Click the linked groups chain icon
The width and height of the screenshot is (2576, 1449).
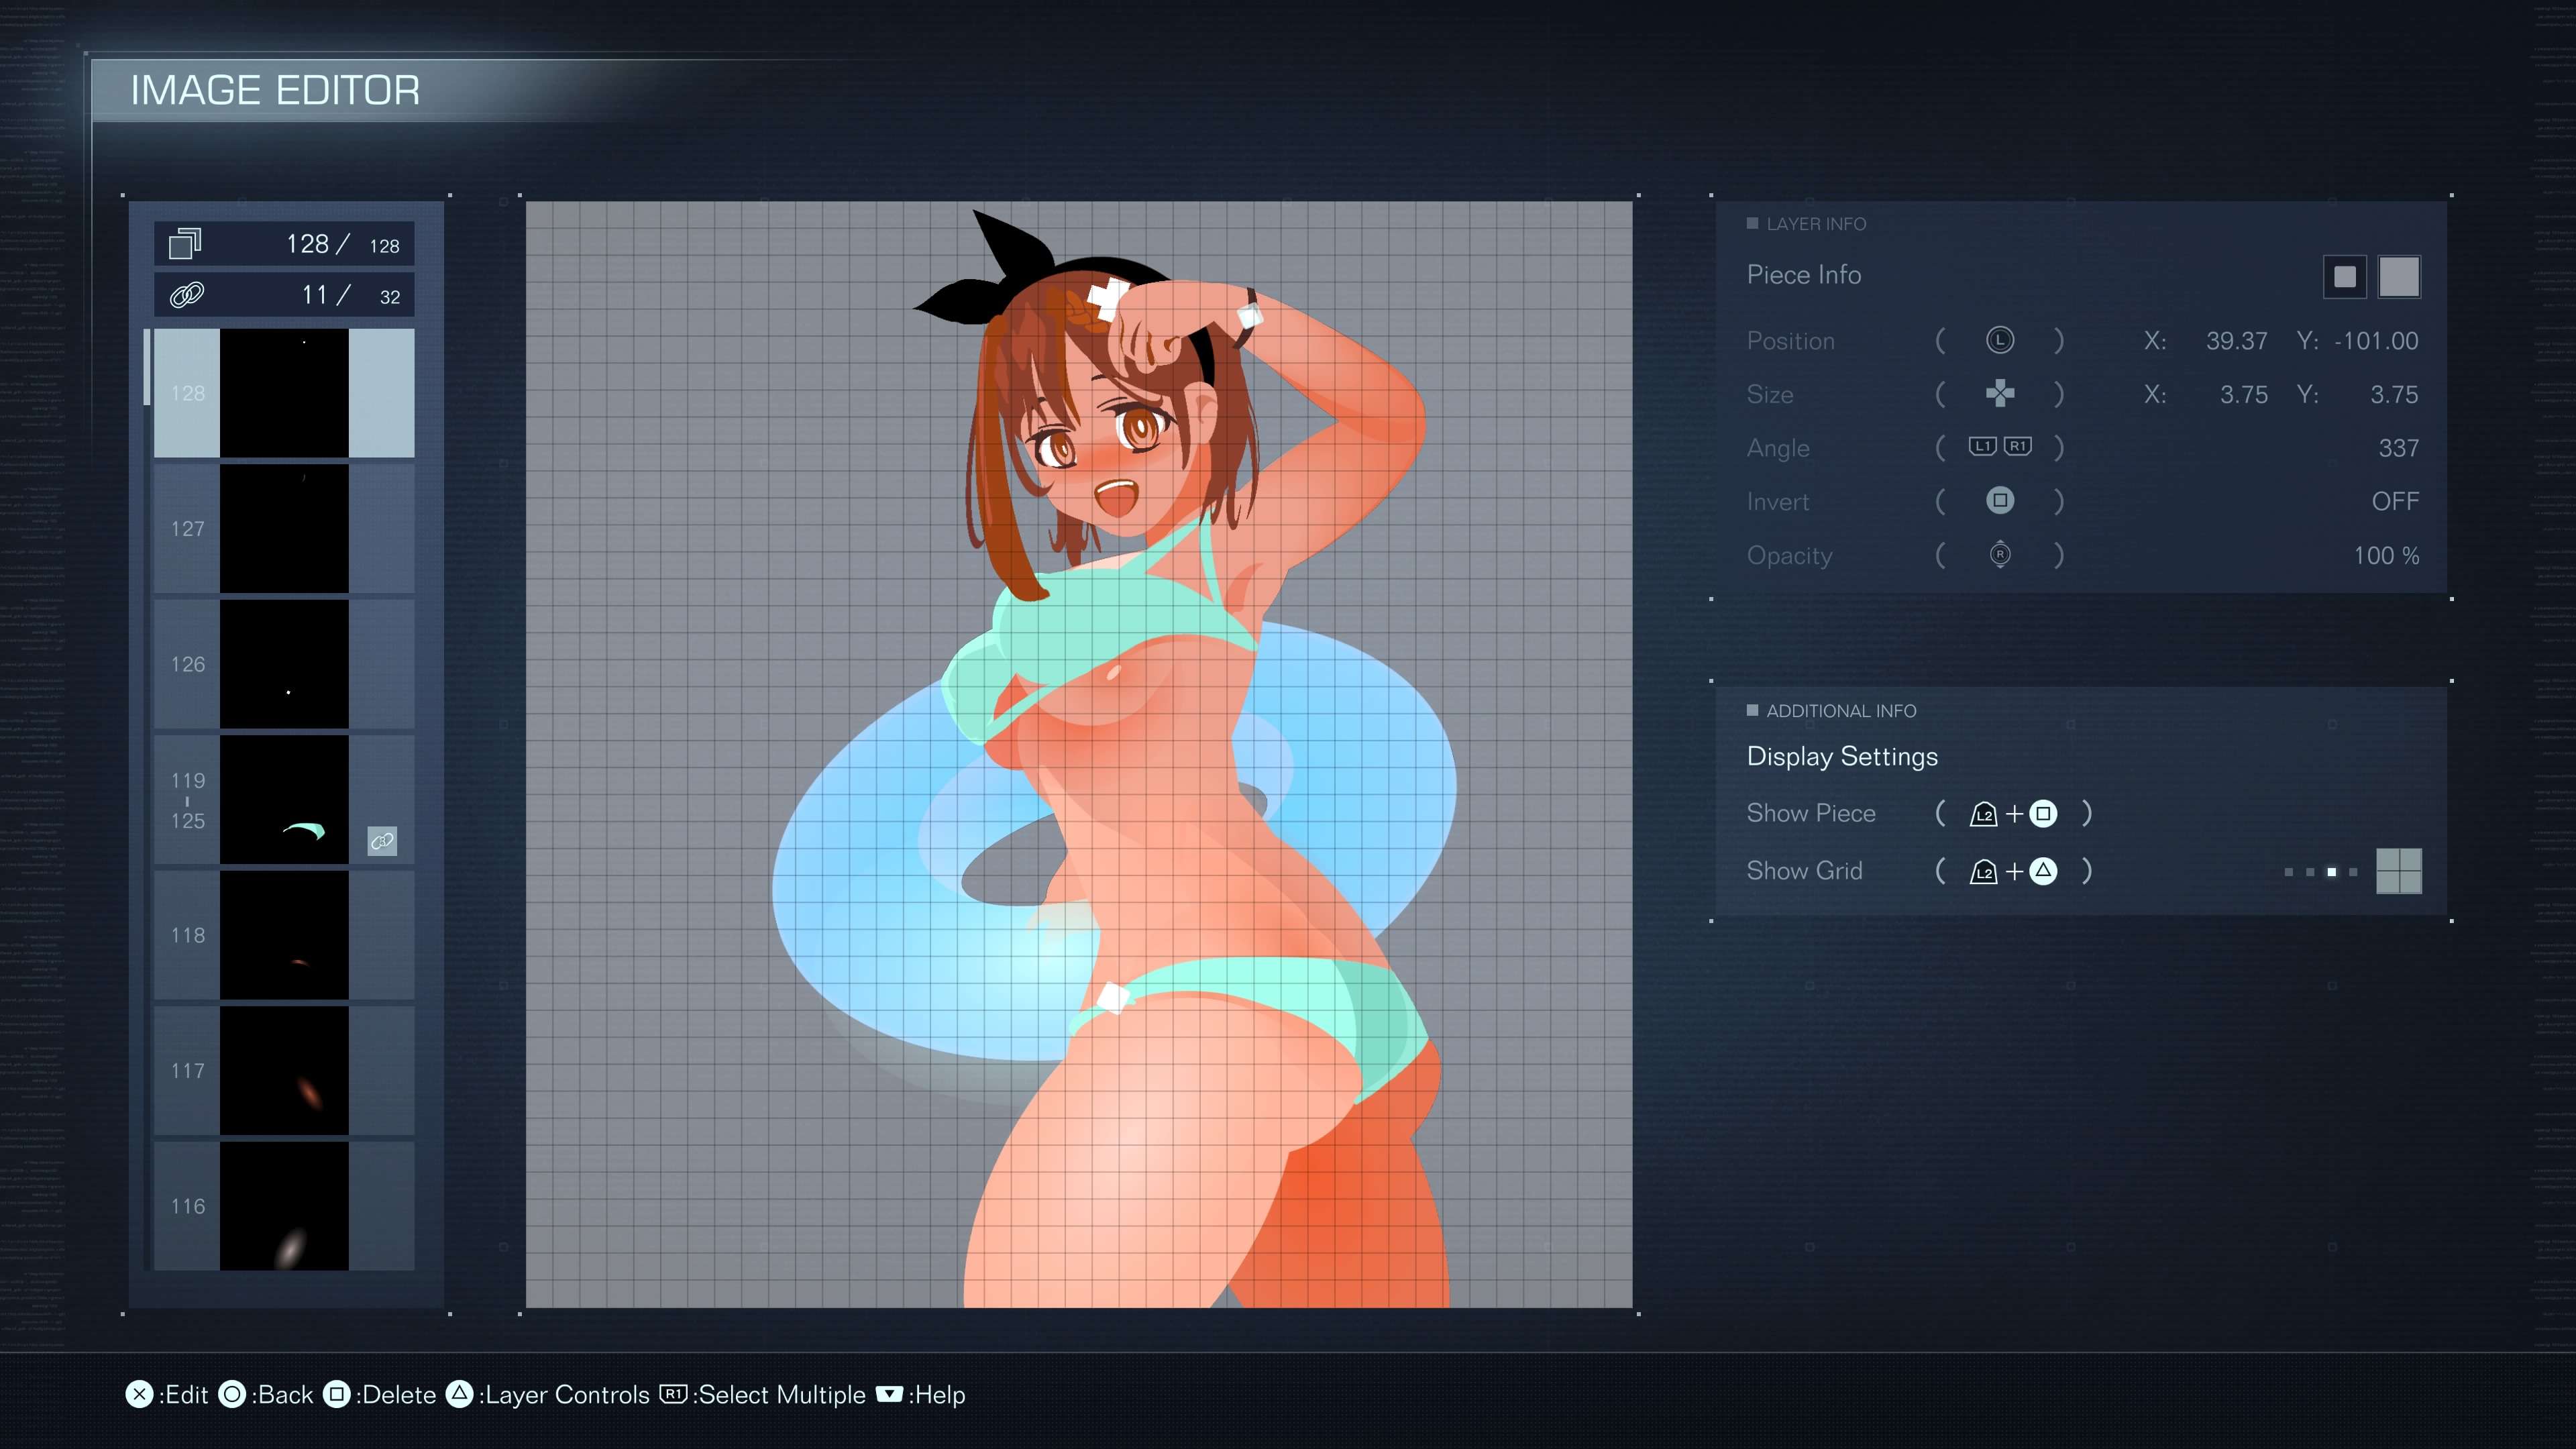[187, 295]
